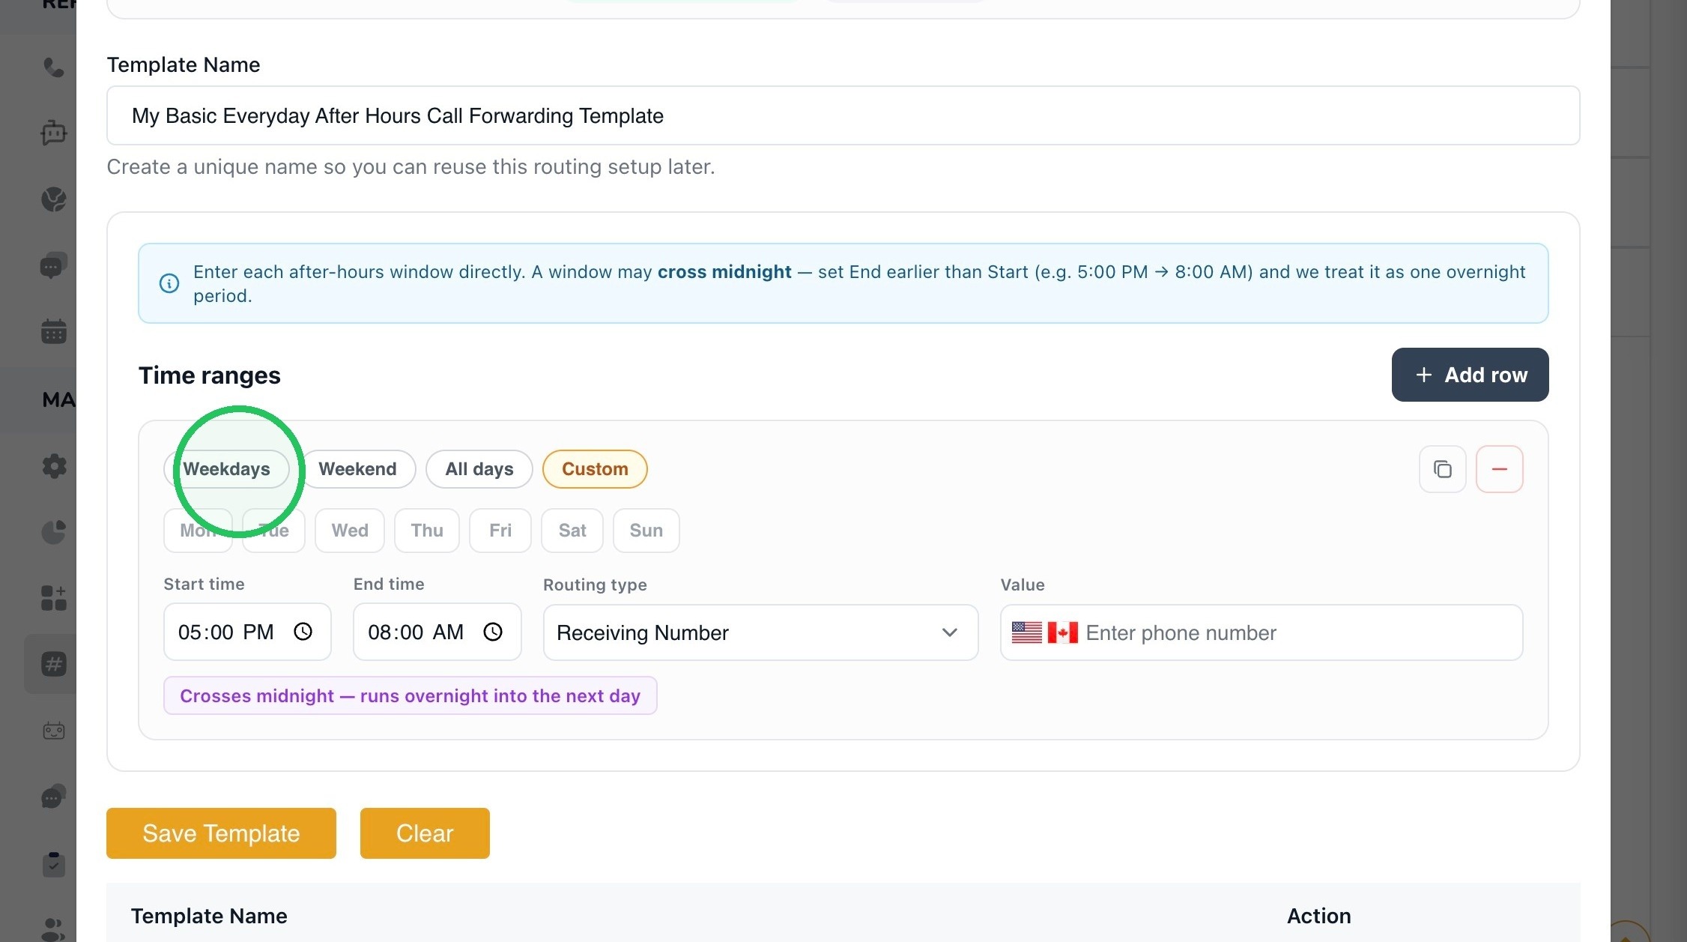Screen dimensions: 1687x942
Task: Toggle the Fri day chip
Action: (x=500, y=531)
